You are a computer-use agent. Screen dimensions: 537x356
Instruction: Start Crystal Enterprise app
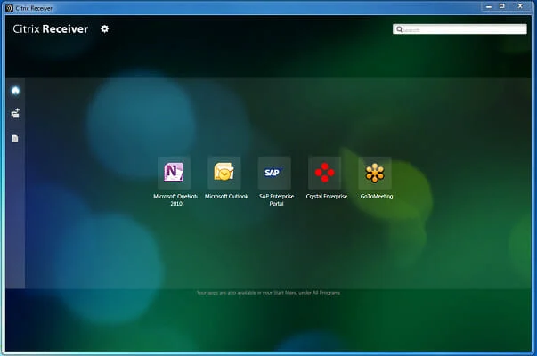324,173
